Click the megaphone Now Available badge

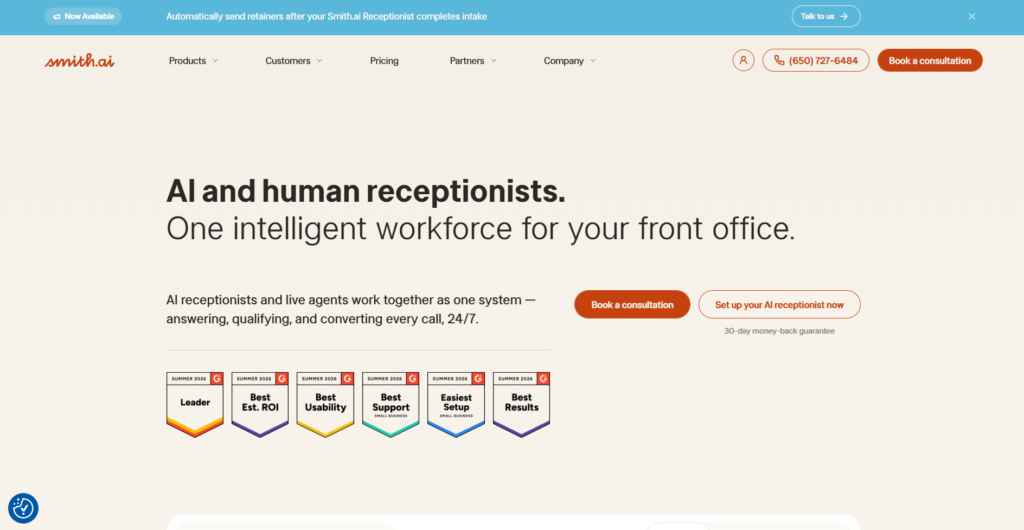[83, 16]
